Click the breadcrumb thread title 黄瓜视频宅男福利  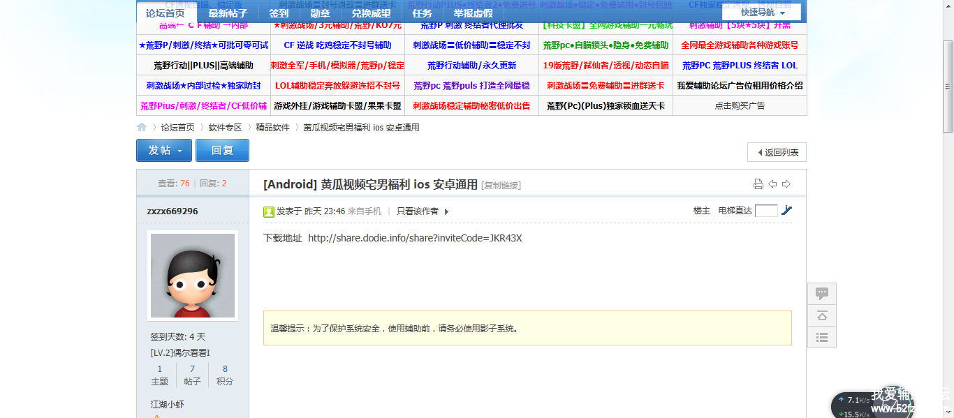(x=361, y=128)
